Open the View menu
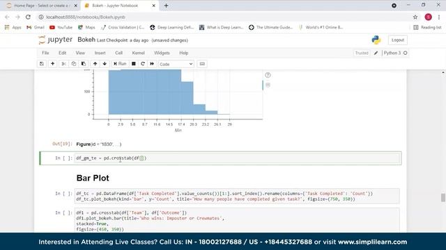 pos(80,53)
